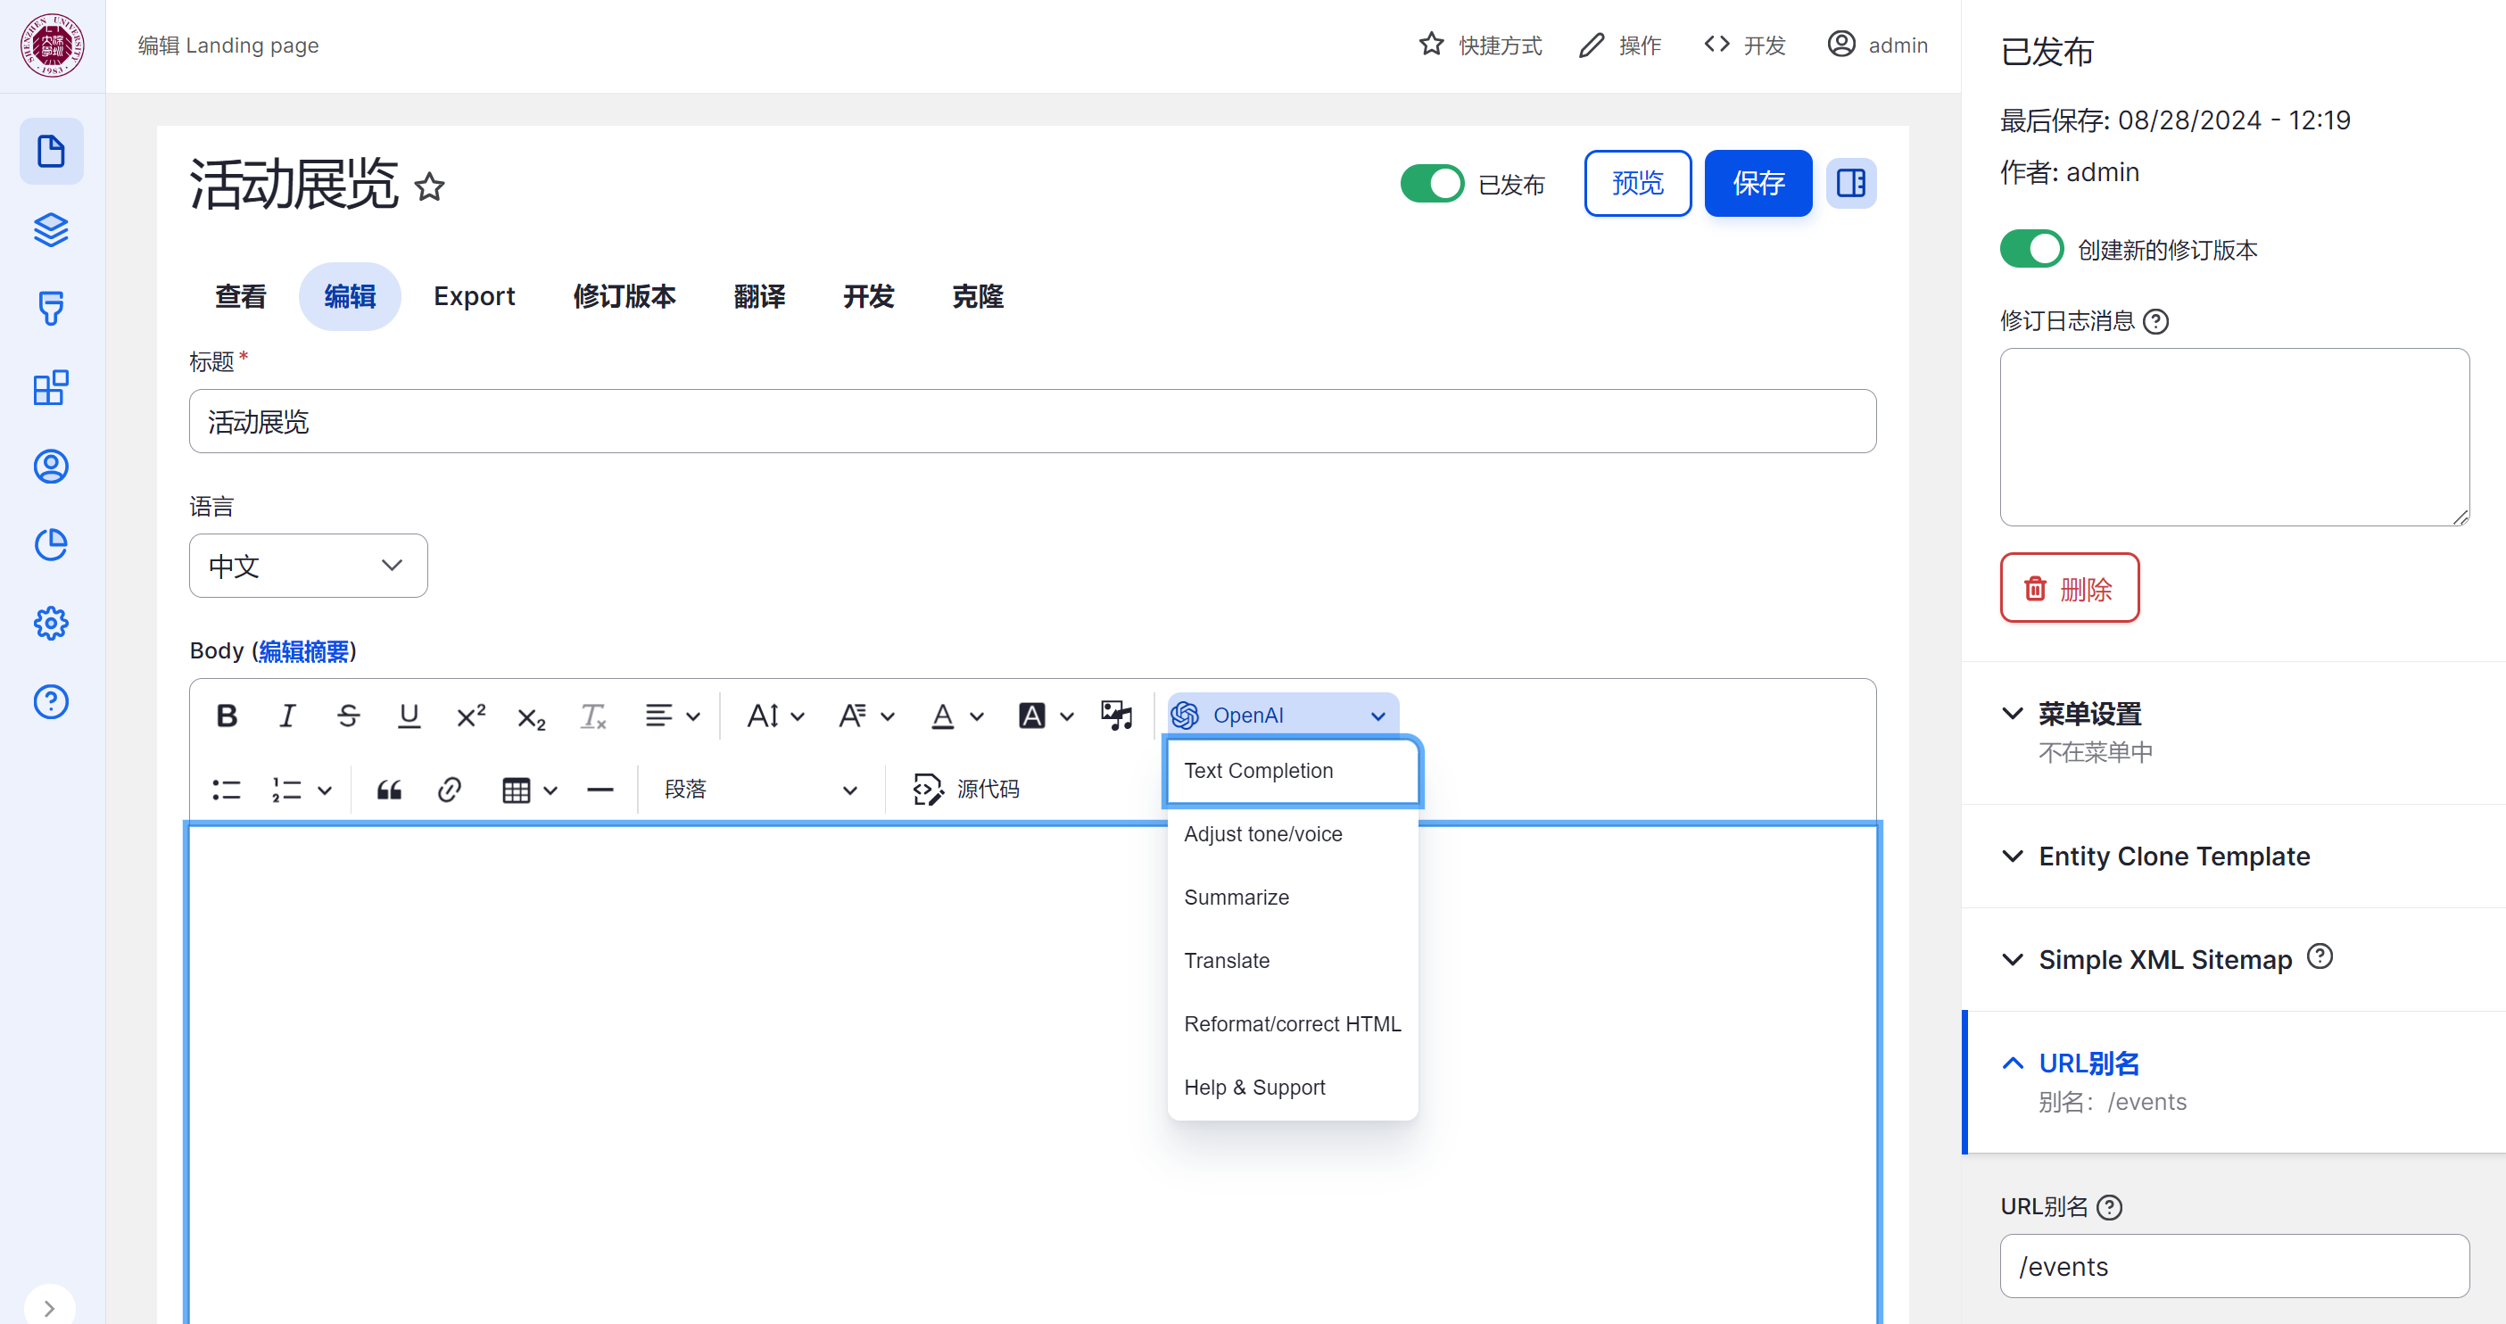Click the red 删除 delete button
Image resolution: width=2506 pixels, height=1324 pixels.
(2069, 588)
